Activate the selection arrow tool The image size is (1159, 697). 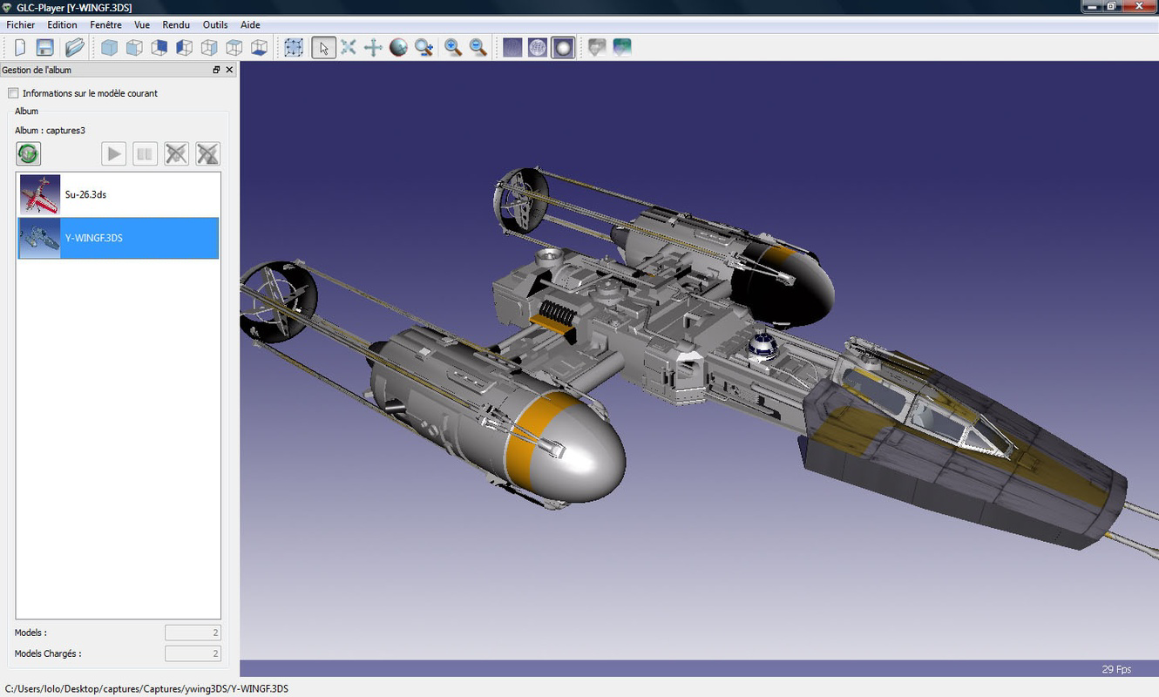click(323, 47)
